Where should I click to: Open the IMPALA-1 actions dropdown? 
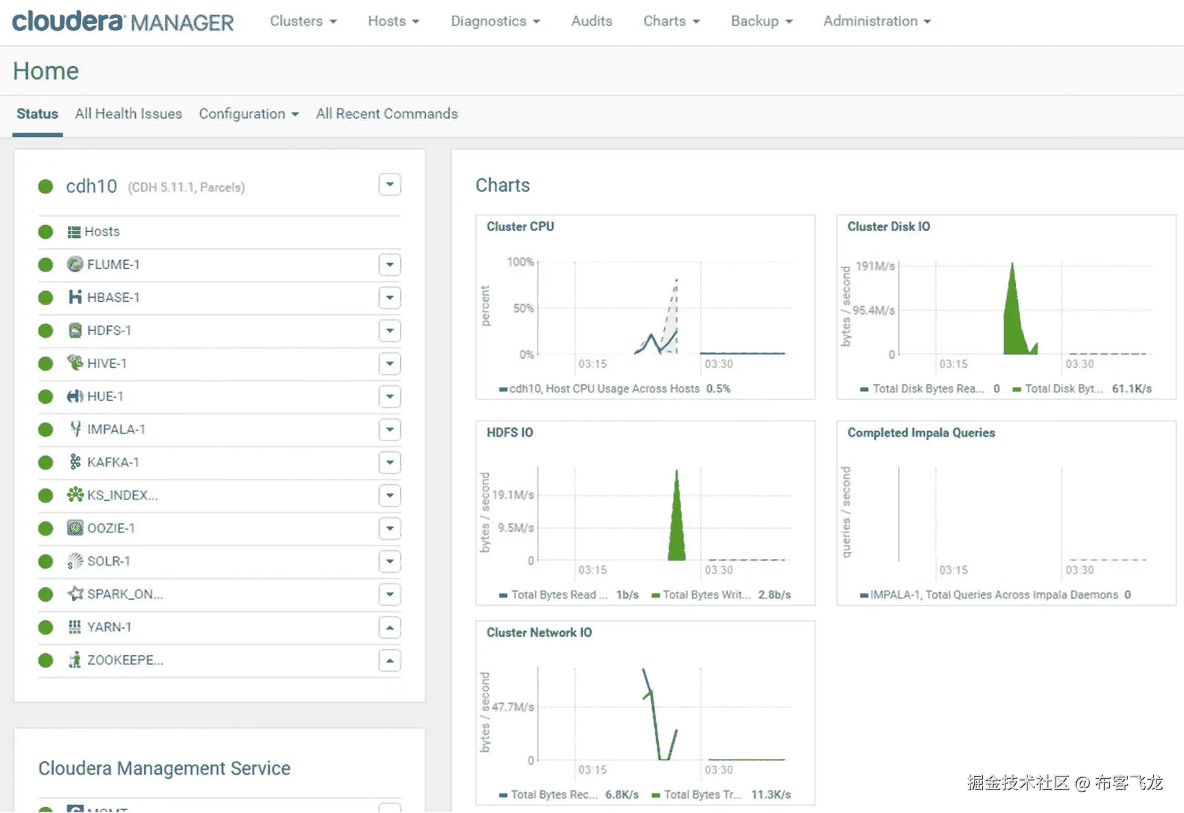tap(390, 429)
